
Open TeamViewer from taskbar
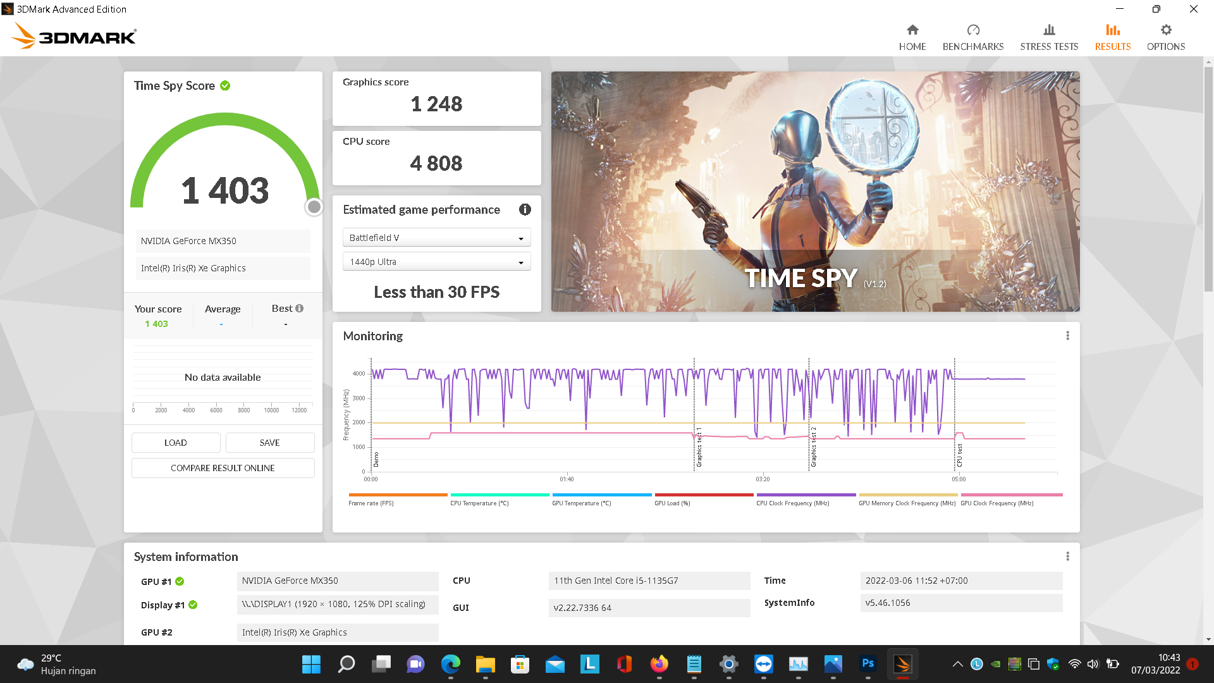pyautogui.click(x=763, y=664)
